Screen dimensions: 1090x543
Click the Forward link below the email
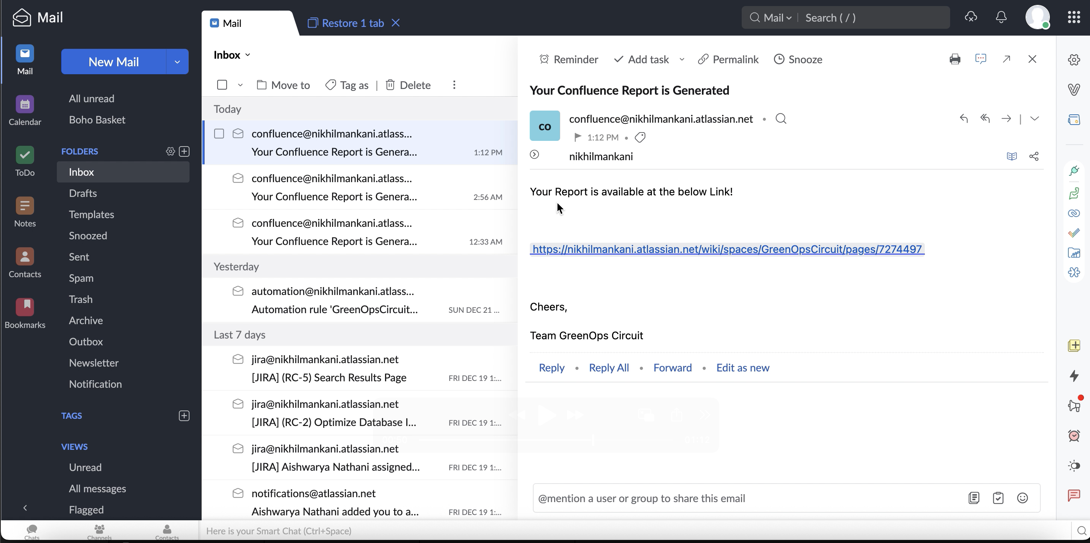click(x=672, y=368)
